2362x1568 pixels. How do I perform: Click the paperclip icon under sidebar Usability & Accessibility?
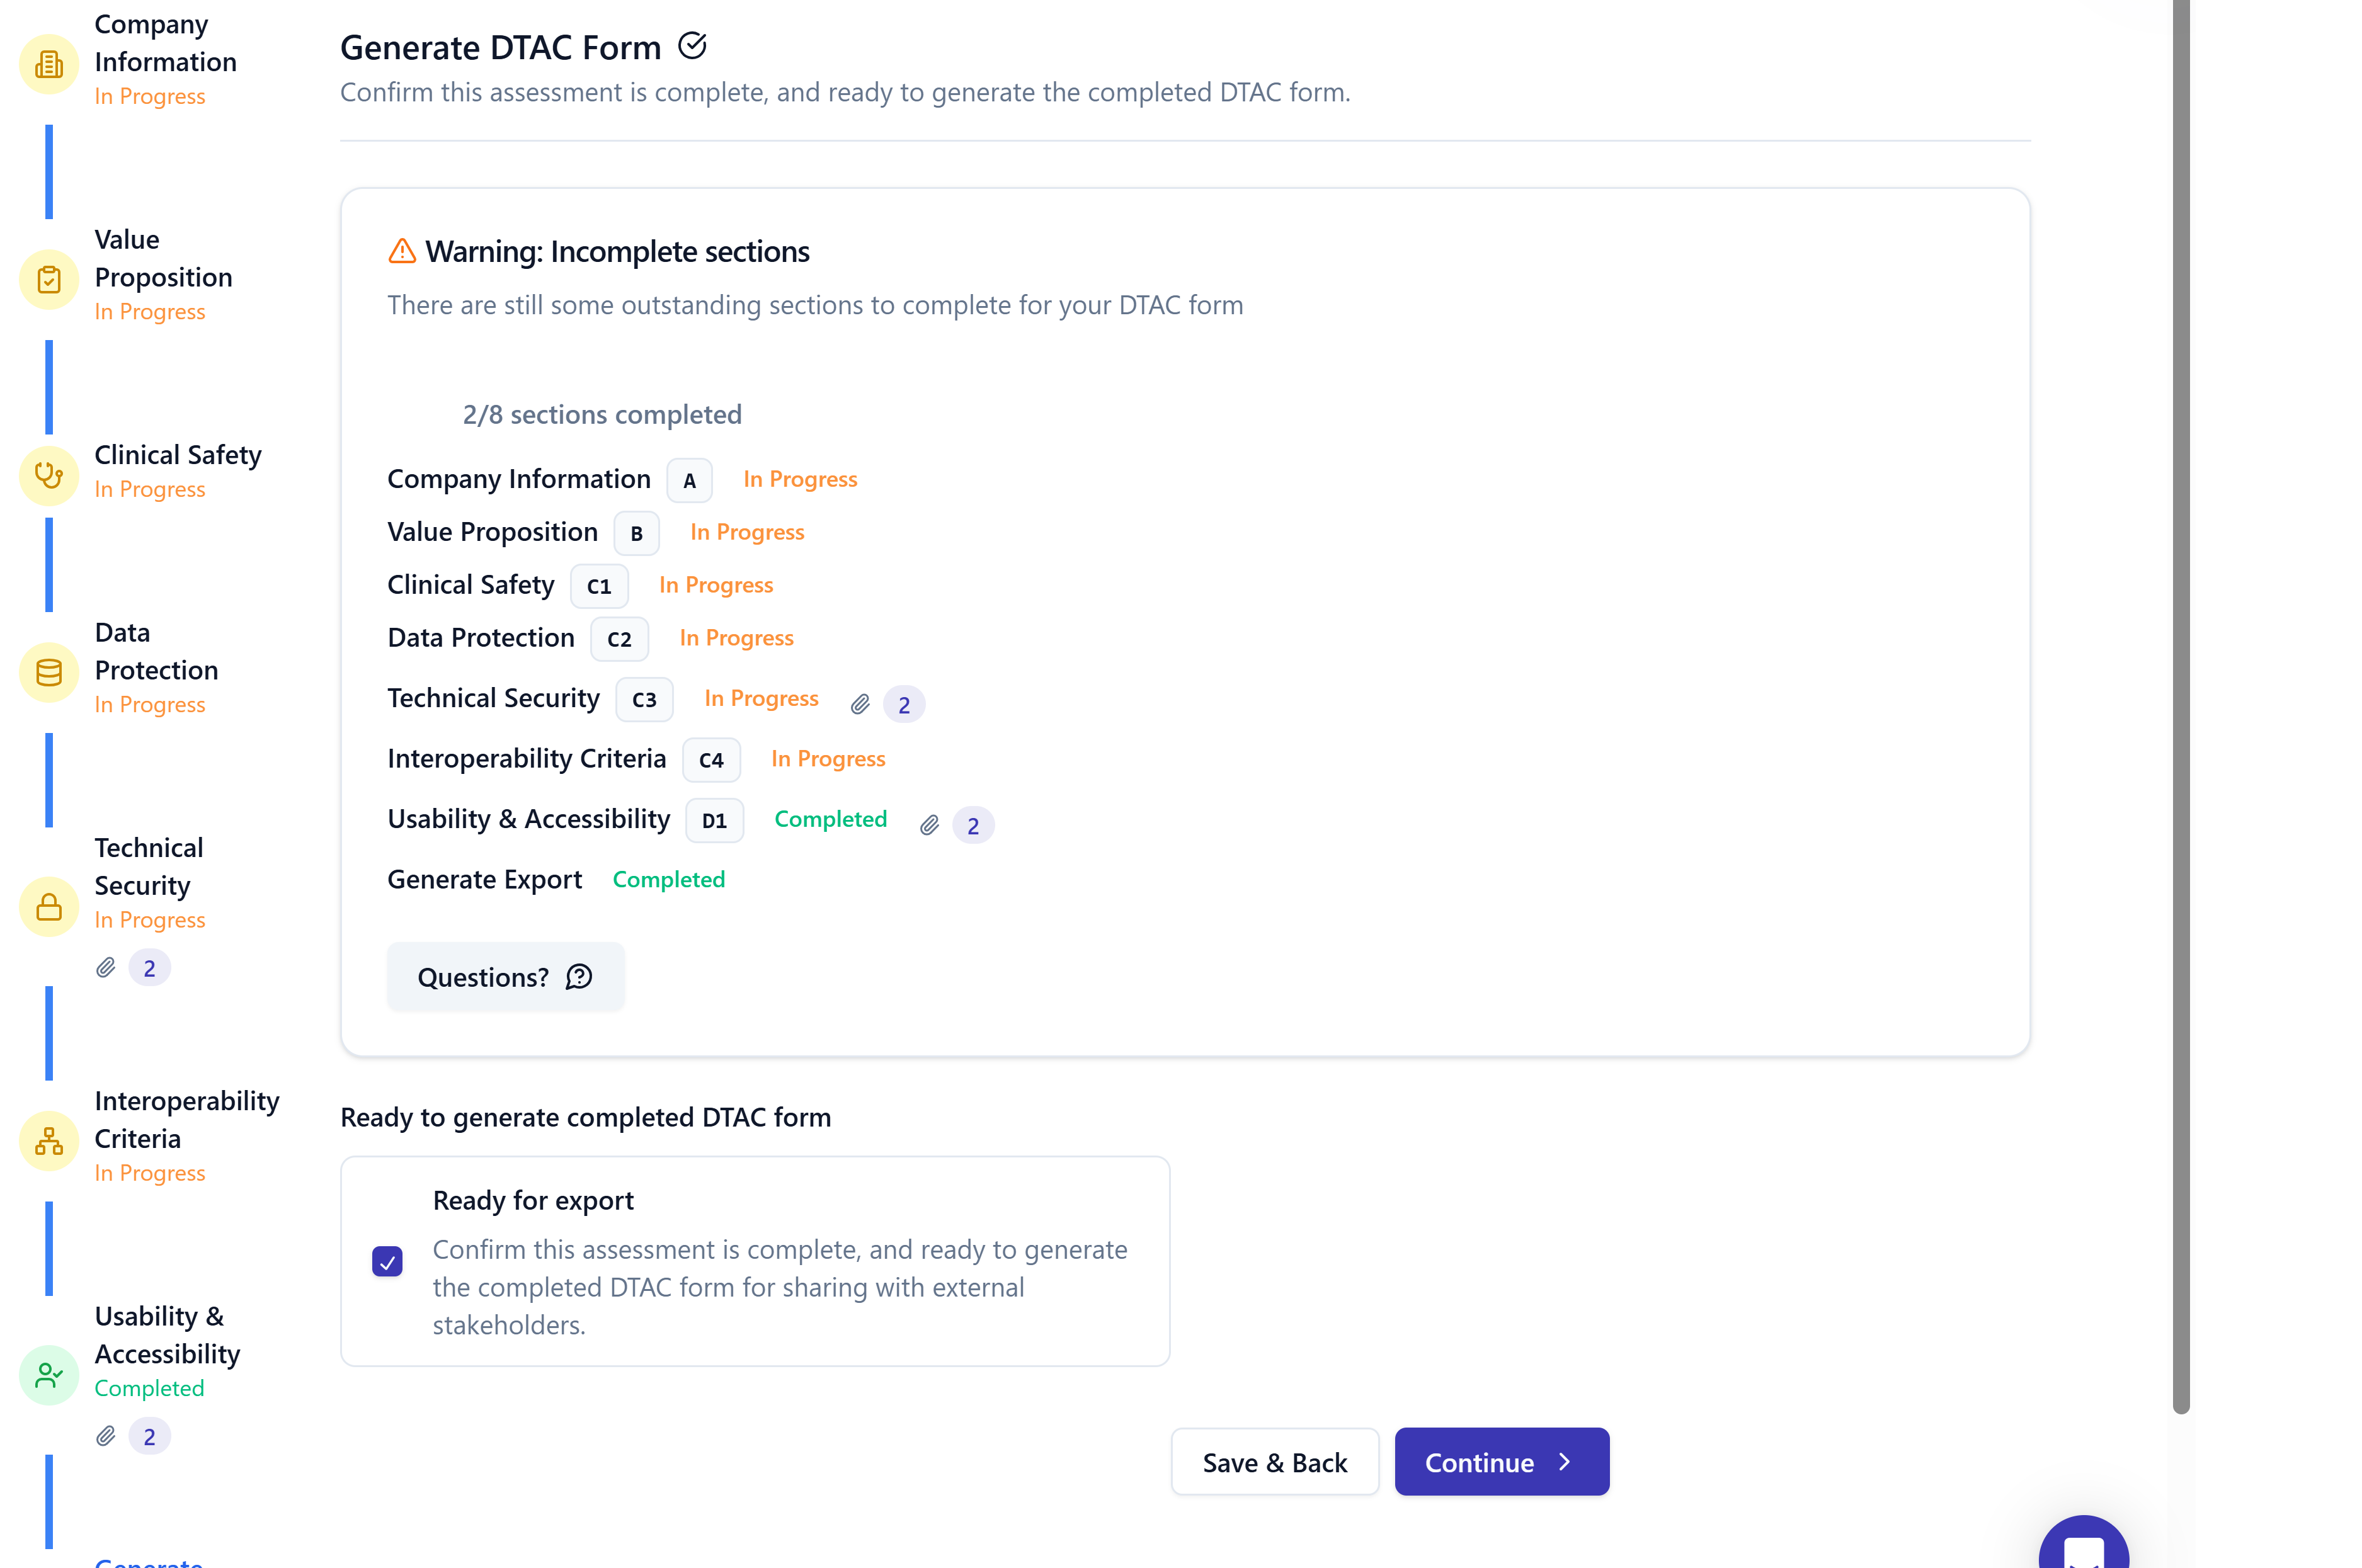click(105, 1436)
